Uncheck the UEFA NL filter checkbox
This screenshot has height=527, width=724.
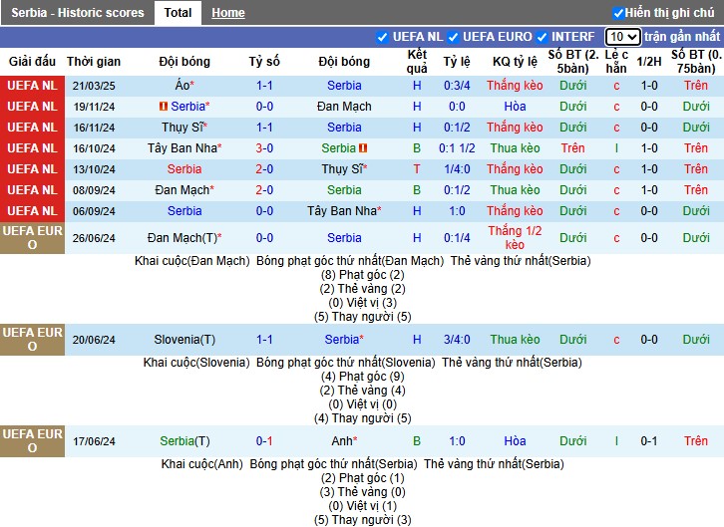pos(382,37)
